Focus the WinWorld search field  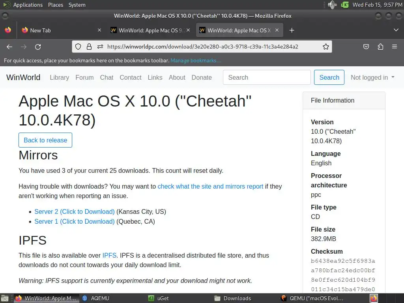click(267, 77)
